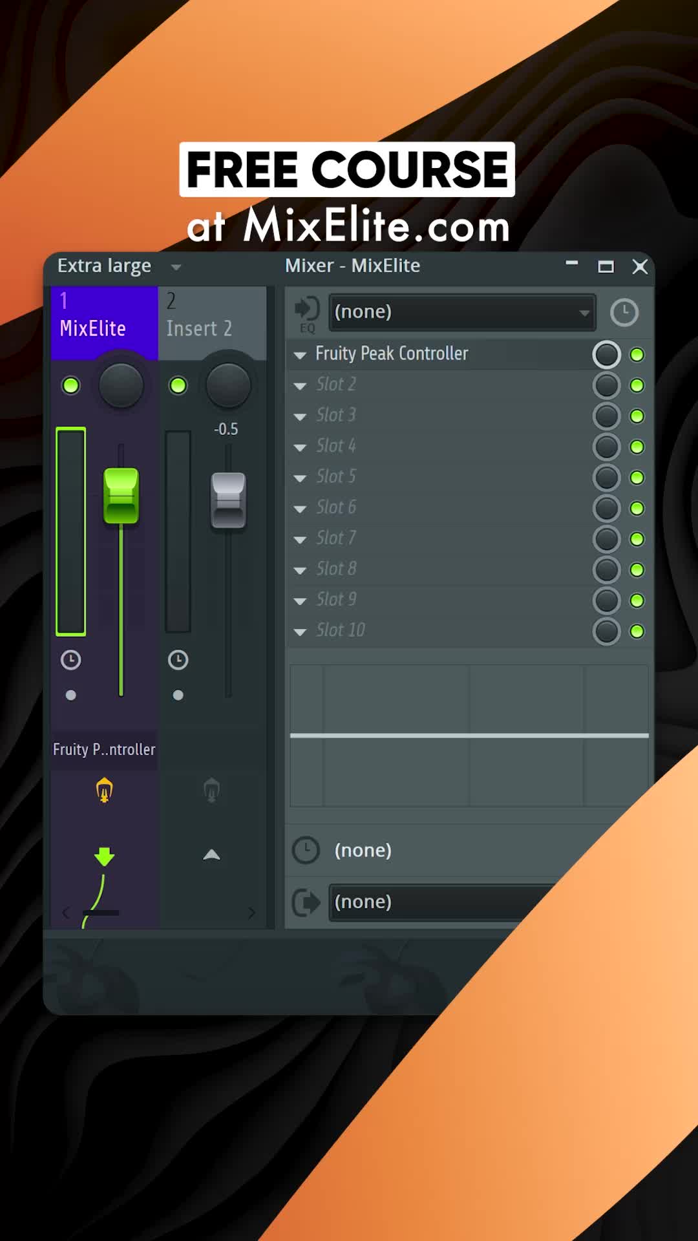Viewport: 698px width, 1241px height.
Task: Click the dot below the MixElite clock
Action: [71, 695]
